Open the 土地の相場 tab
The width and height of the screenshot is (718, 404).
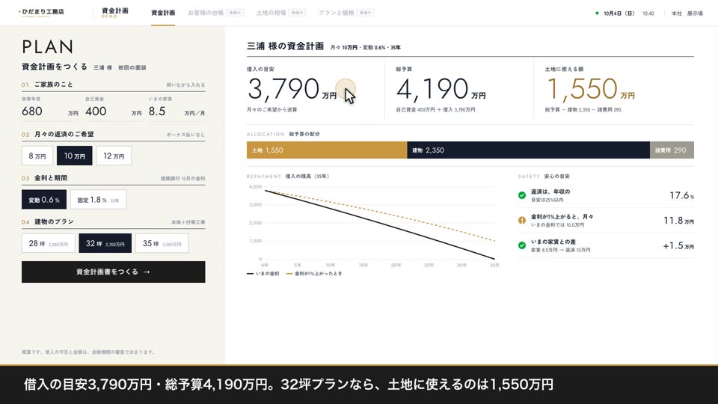click(x=280, y=13)
